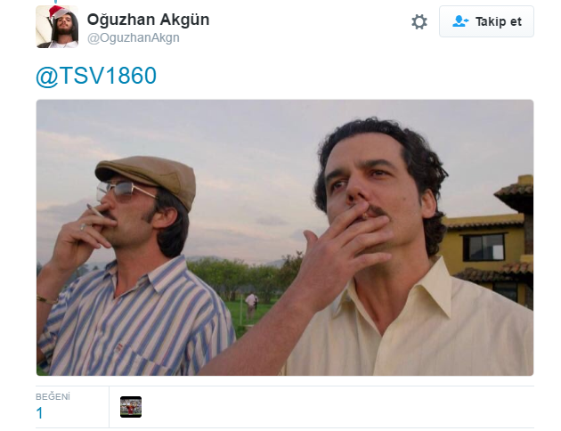Viewport: 561px width, 431px height.
Task: Open the gear settings menu icon
Action: [419, 22]
